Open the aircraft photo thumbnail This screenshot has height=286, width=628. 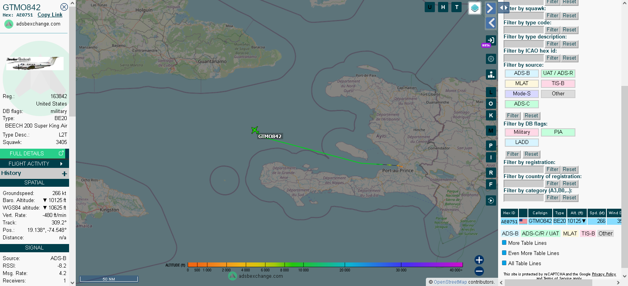[x=35, y=64]
